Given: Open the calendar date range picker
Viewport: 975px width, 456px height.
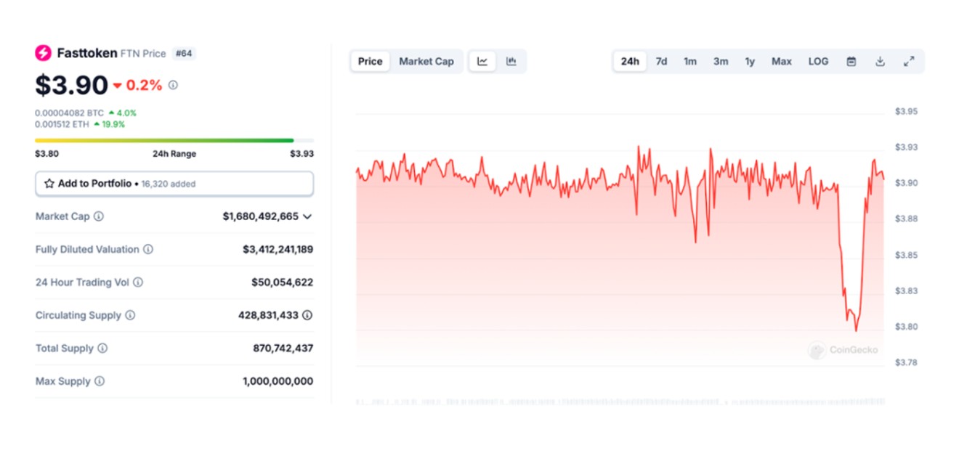Looking at the screenshot, I should tap(851, 62).
